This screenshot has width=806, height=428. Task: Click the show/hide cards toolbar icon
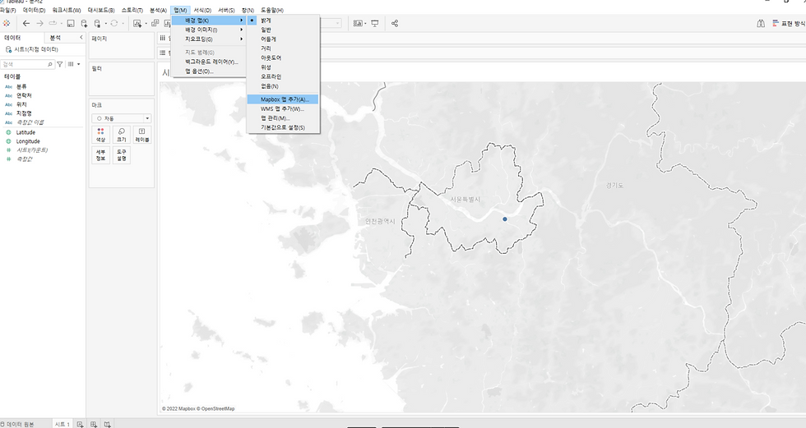[x=358, y=23]
